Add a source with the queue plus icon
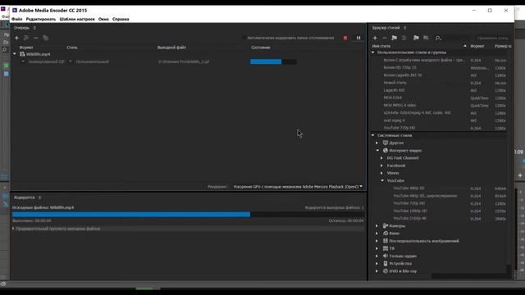Screen dimensions: 525x295 coord(16,38)
